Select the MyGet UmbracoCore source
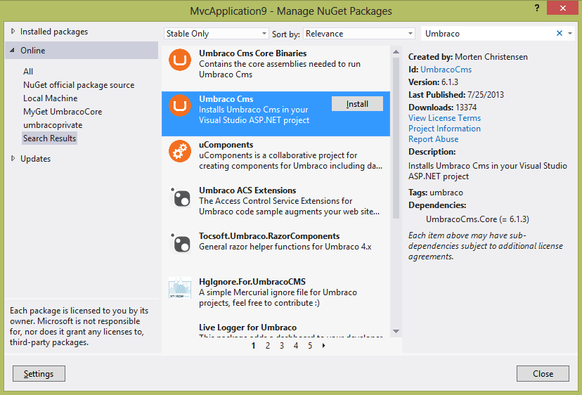 [x=63, y=112]
